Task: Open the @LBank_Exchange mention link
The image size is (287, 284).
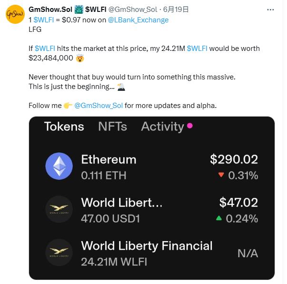Action: coord(138,20)
